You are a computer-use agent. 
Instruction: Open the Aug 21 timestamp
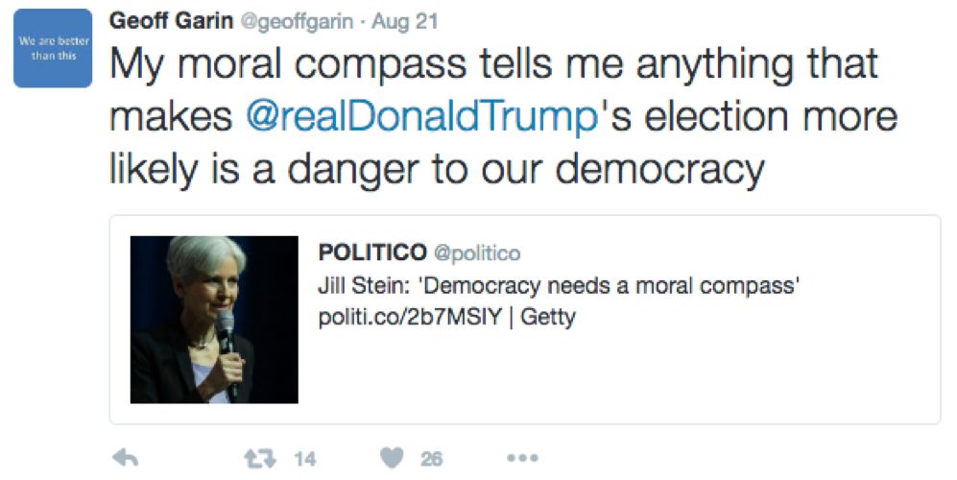[405, 21]
